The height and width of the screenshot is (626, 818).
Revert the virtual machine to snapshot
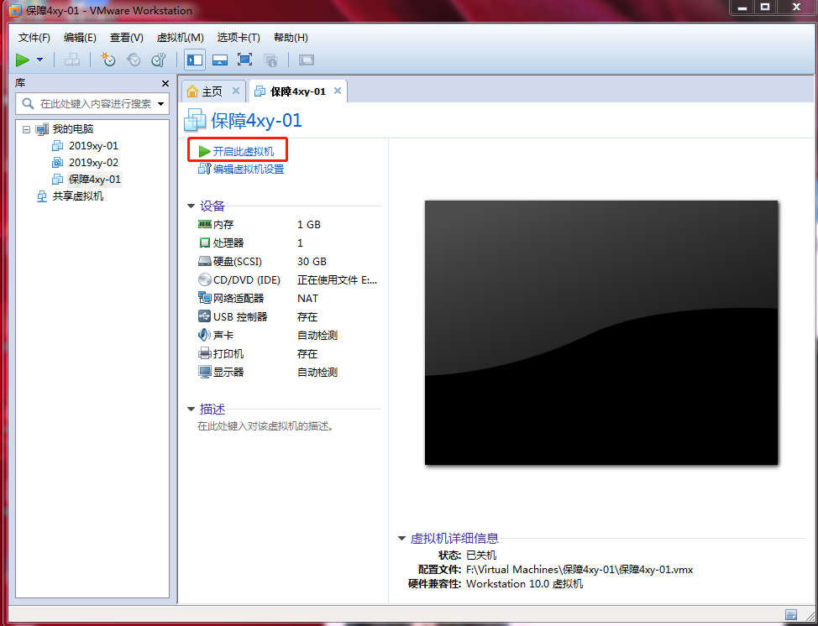pyautogui.click(x=134, y=60)
